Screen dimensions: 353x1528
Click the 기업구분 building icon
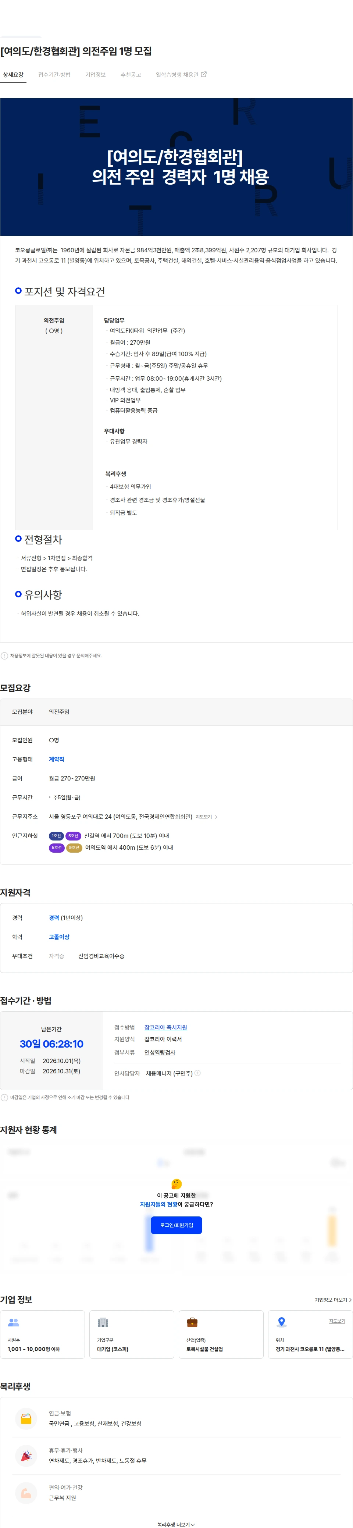[x=103, y=1322]
